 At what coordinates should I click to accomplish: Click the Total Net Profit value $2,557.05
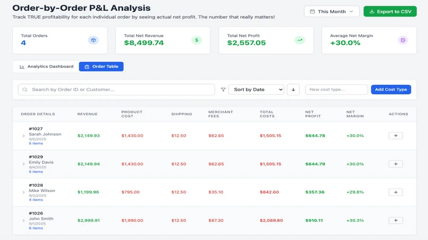tap(247, 43)
